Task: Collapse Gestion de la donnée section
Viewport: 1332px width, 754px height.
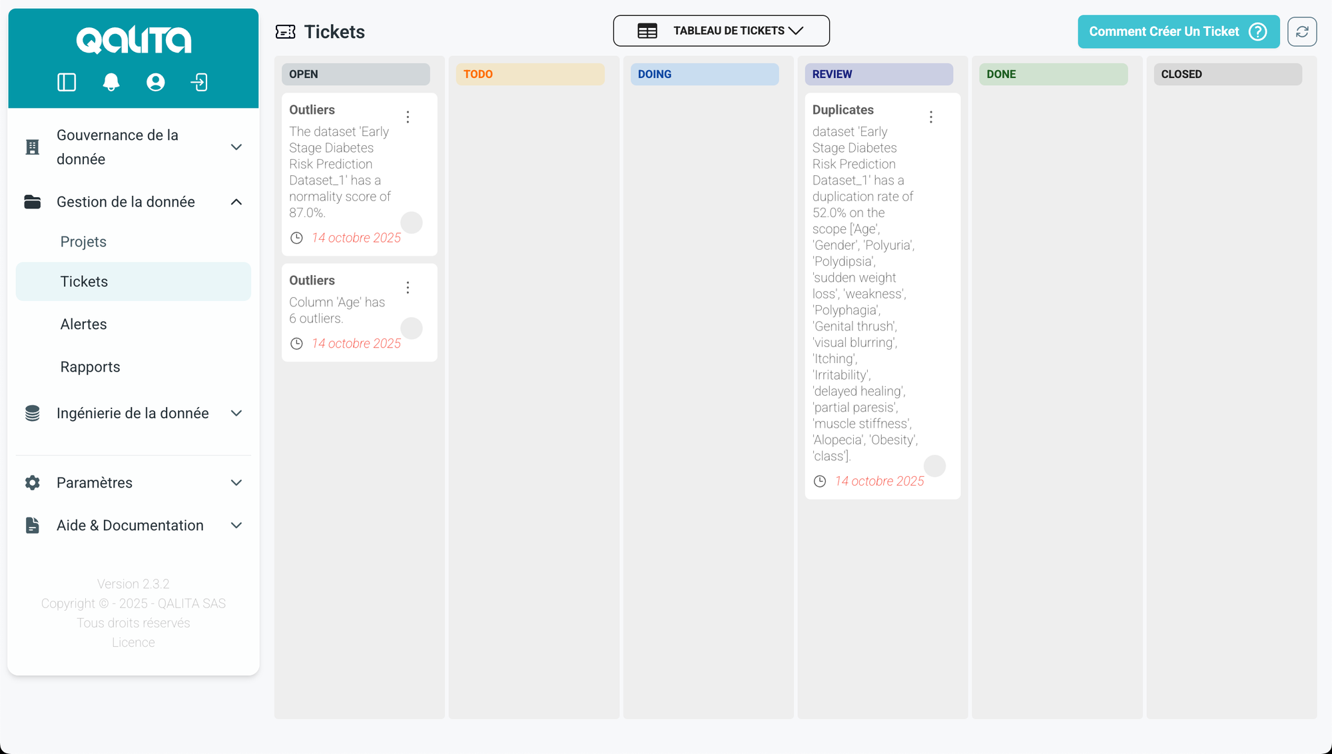Action: tap(236, 202)
